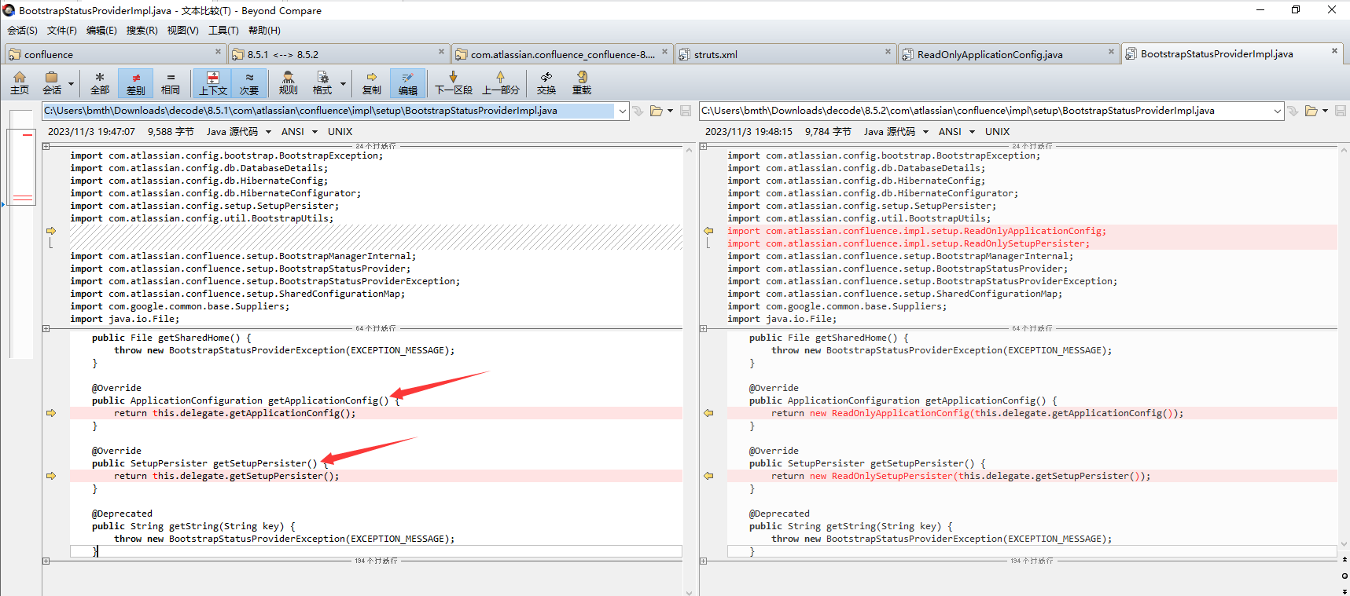The width and height of the screenshot is (1350, 596).
Task: Click the right pane save disk icon
Action: (1340, 111)
